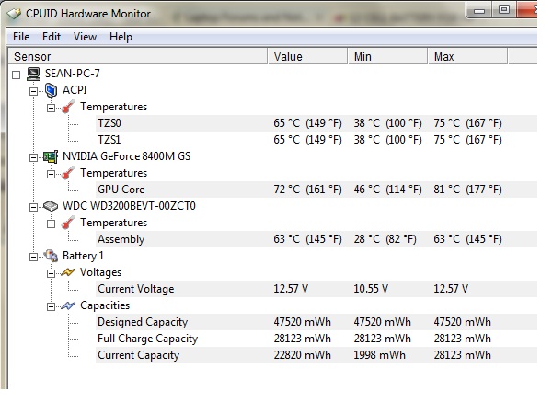Viewport: 552px width, 414px height.
Task: Click the Value column header
Action: (307, 57)
